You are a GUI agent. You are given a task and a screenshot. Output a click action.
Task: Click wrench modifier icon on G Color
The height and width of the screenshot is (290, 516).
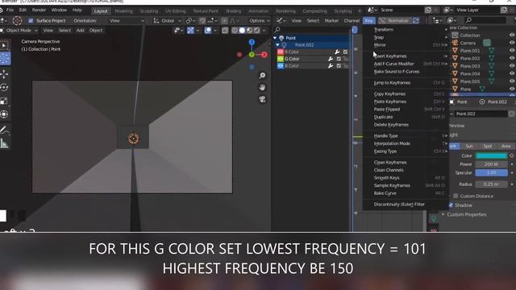[x=331, y=59]
